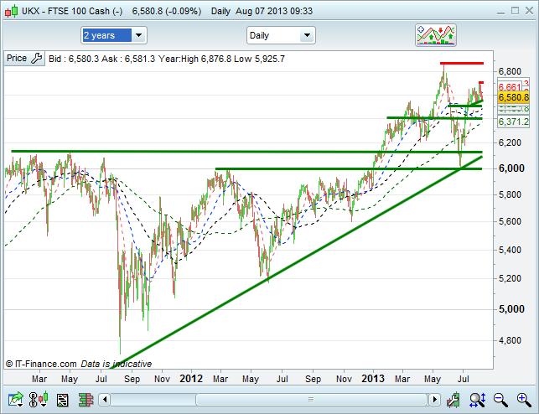Open the chart style candlestick icon
This screenshot has width=539, height=414.
37,399
